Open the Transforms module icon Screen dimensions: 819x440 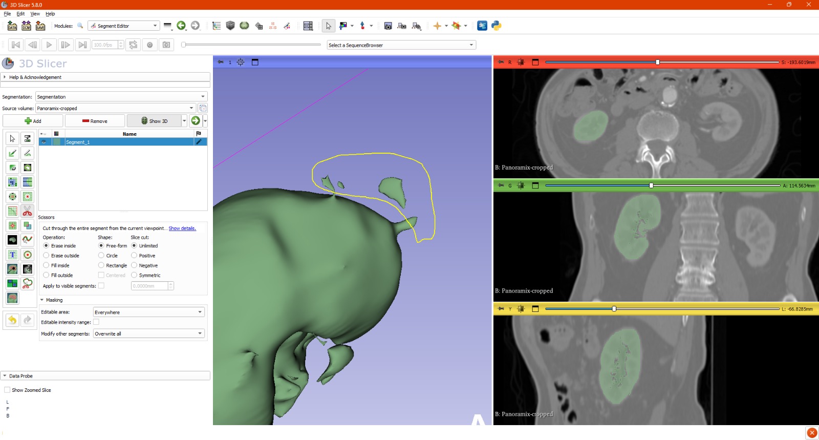click(259, 26)
